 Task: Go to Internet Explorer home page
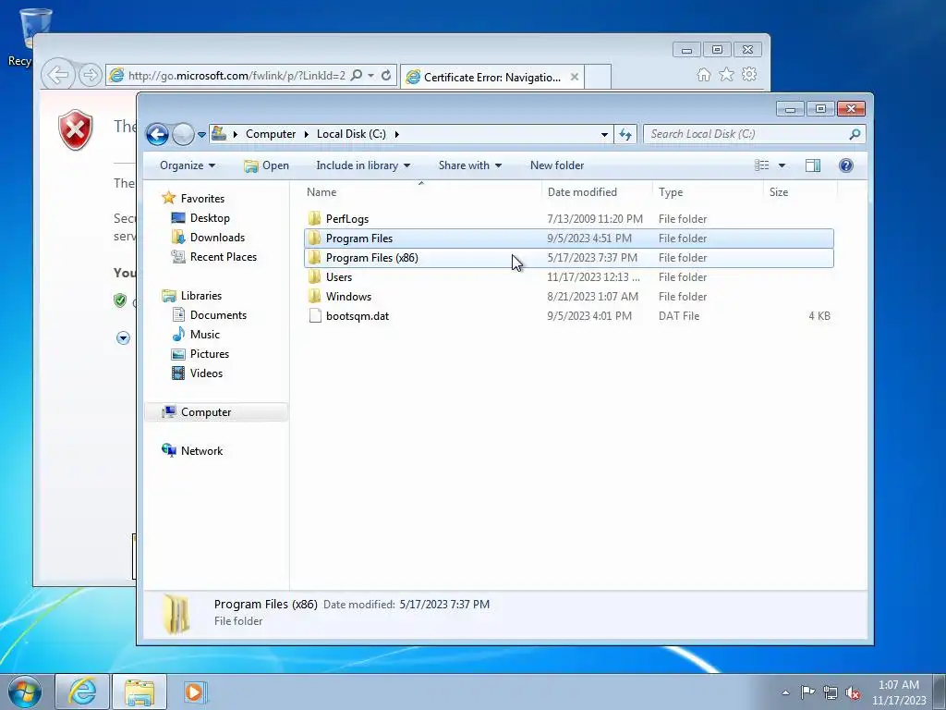tap(703, 74)
